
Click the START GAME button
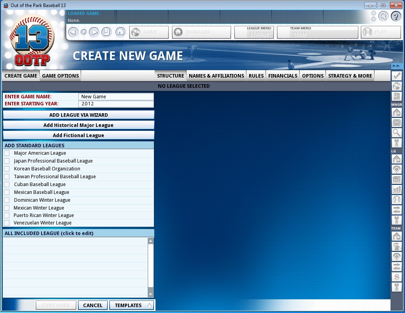[56, 305]
